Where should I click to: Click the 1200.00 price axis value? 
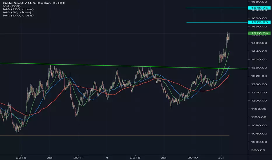(x=259, y=100)
